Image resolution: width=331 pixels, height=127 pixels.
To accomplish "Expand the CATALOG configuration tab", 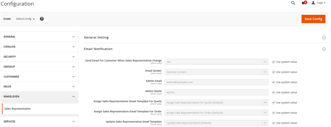I will [x=39, y=47].
